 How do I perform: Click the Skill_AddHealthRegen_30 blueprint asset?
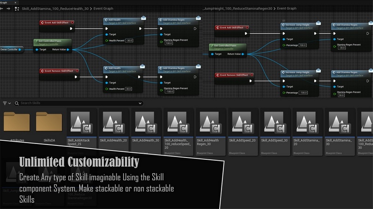point(210,123)
